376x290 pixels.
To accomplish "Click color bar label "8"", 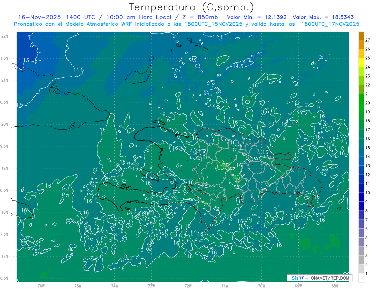I will (x=366, y=211).
